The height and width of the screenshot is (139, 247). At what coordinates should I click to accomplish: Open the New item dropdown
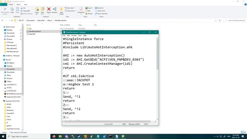pyautogui.click(x=70, y=8)
